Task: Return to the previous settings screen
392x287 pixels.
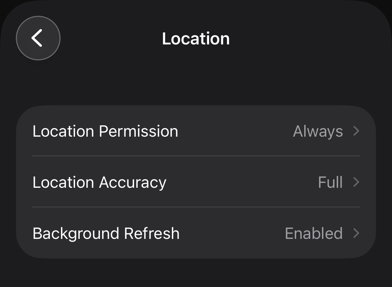Action: click(38, 38)
